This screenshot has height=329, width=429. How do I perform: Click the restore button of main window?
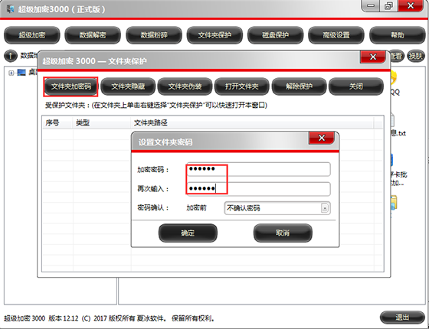coord(389,5)
